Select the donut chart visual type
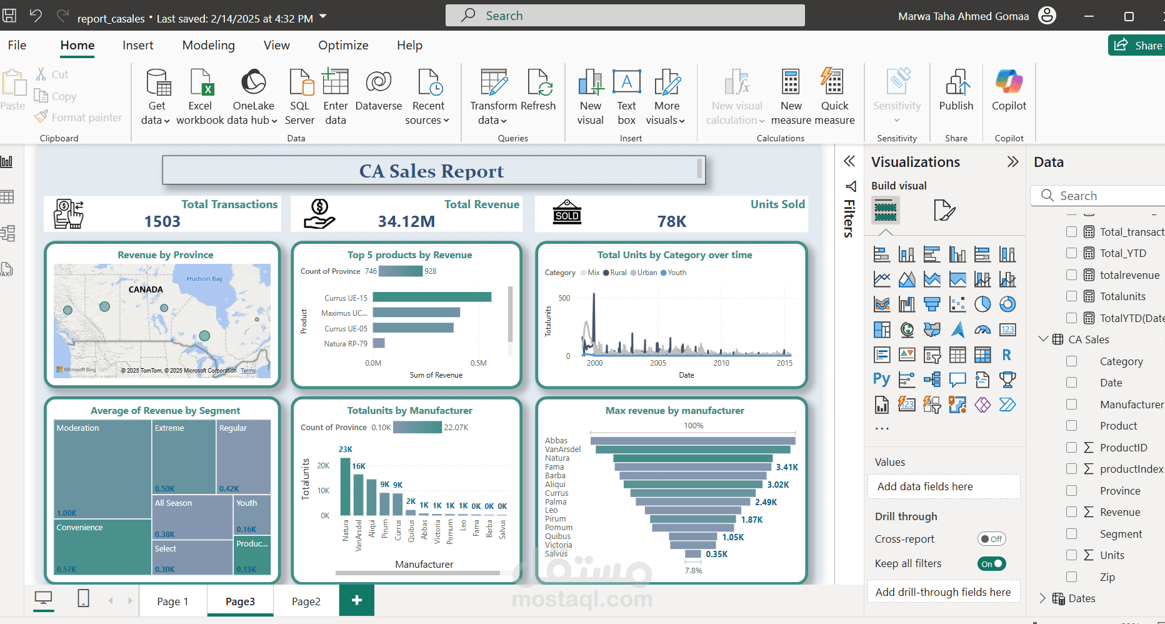 pos(1007,304)
